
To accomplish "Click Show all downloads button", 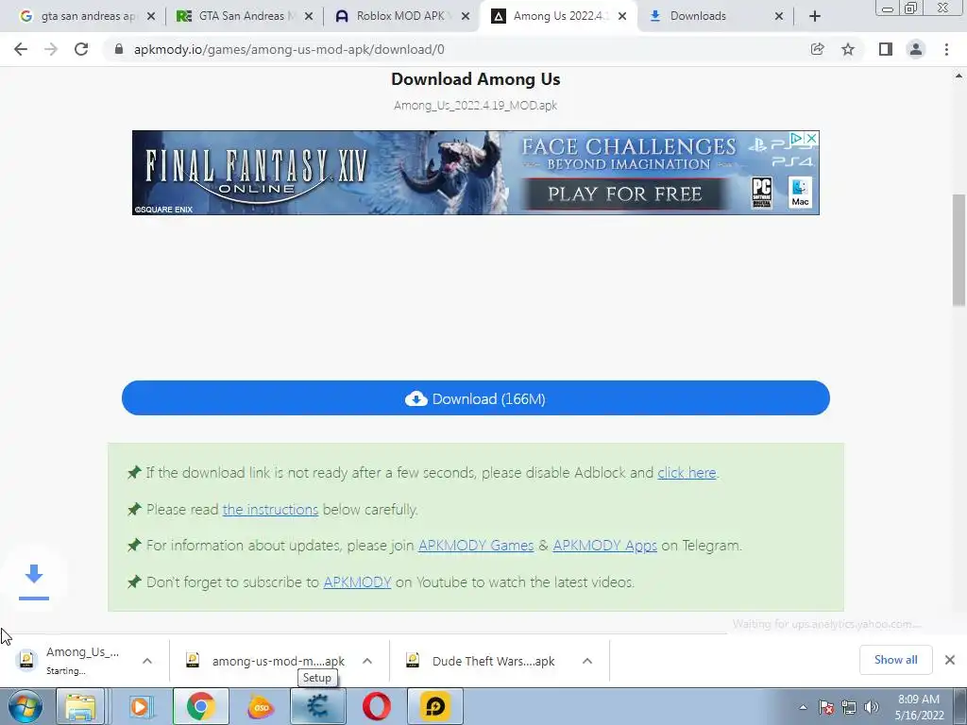I will [895, 660].
